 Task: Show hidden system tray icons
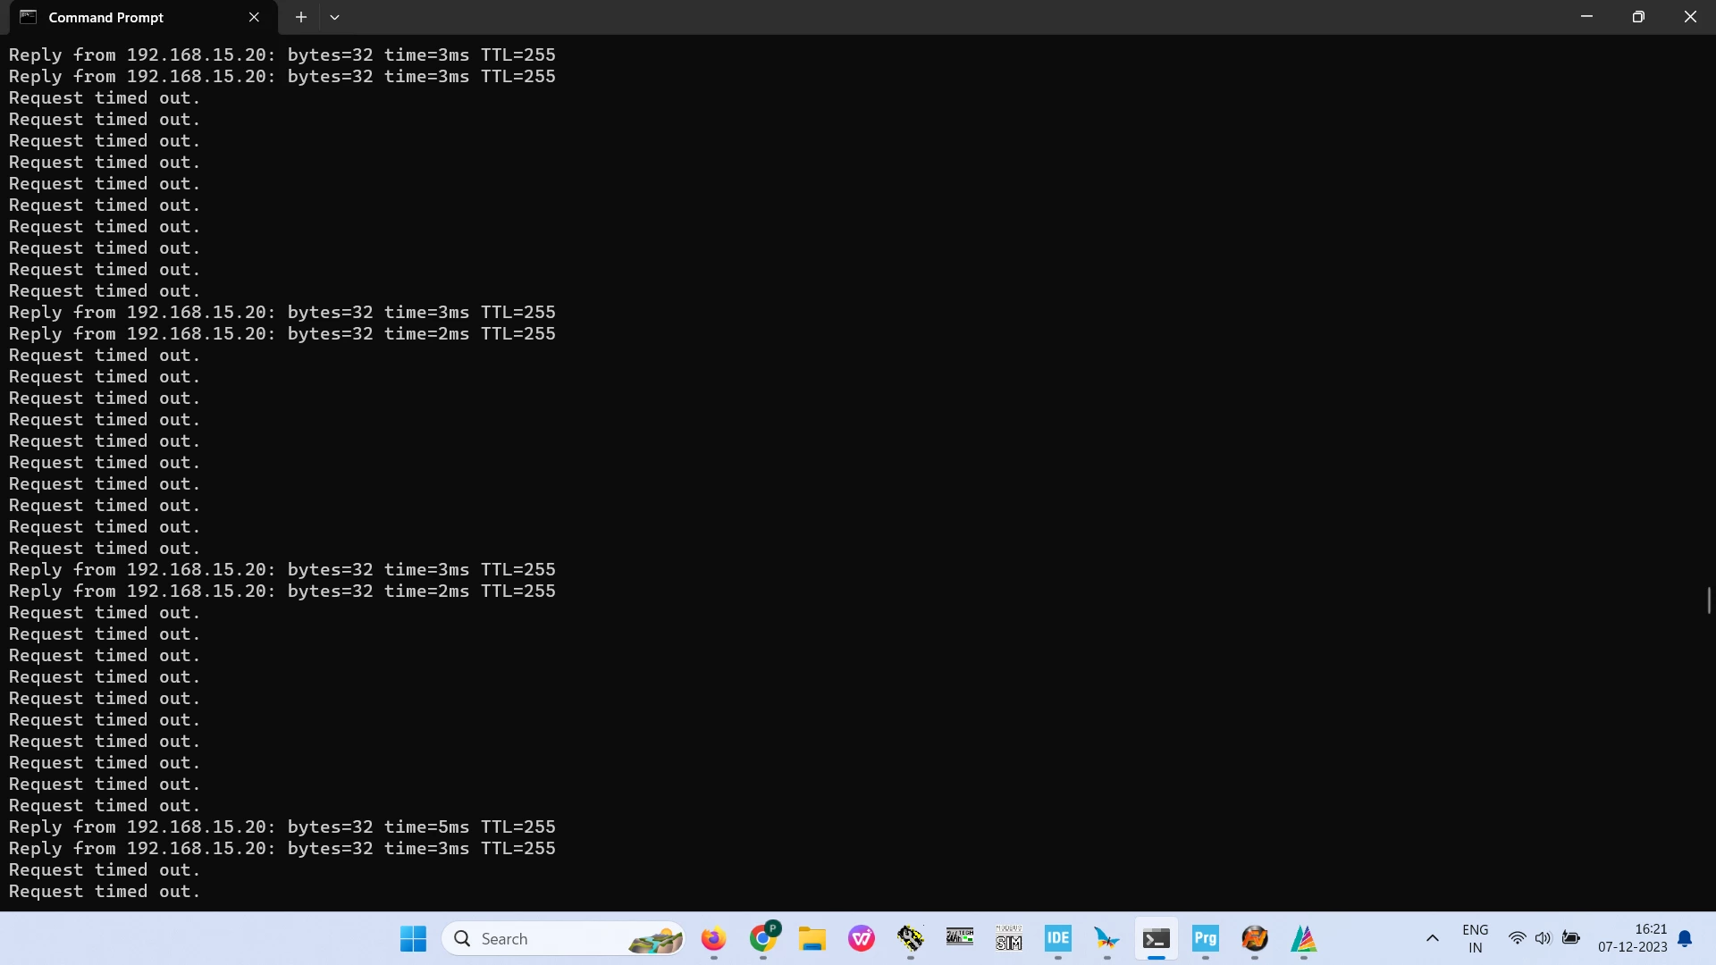tap(1432, 938)
